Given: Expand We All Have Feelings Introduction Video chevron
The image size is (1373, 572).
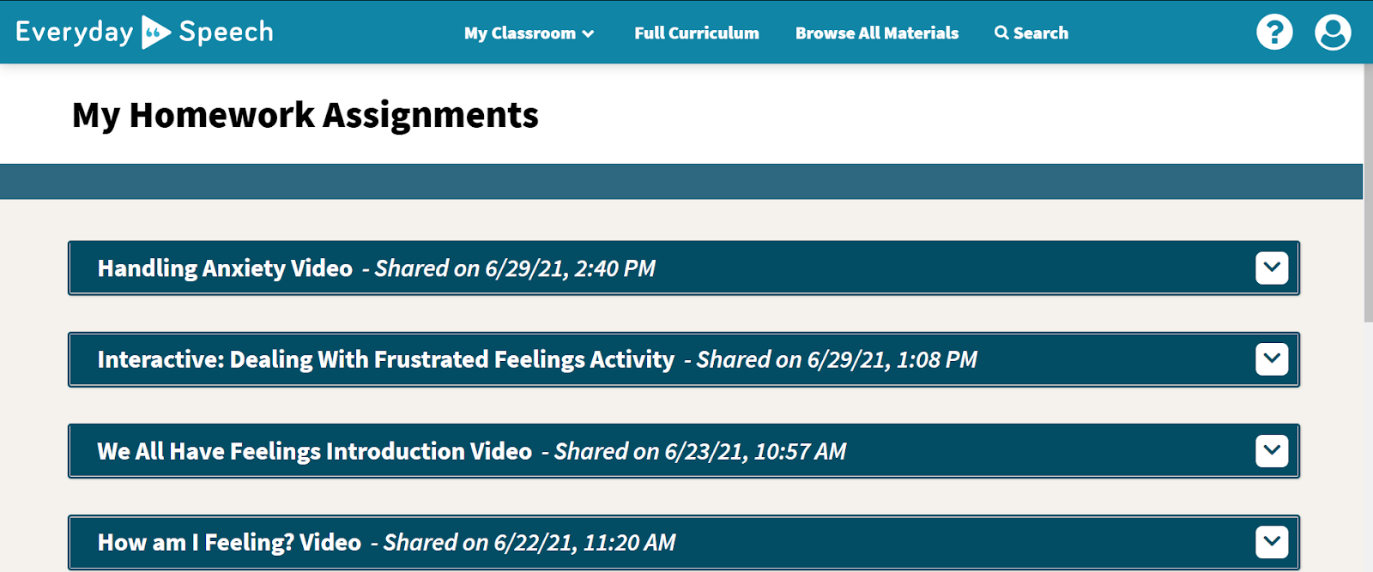Looking at the screenshot, I should 1272,450.
